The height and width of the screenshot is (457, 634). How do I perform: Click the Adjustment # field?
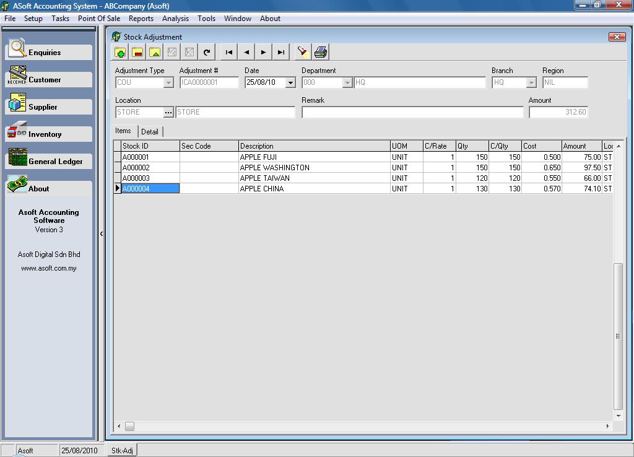point(209,82)
